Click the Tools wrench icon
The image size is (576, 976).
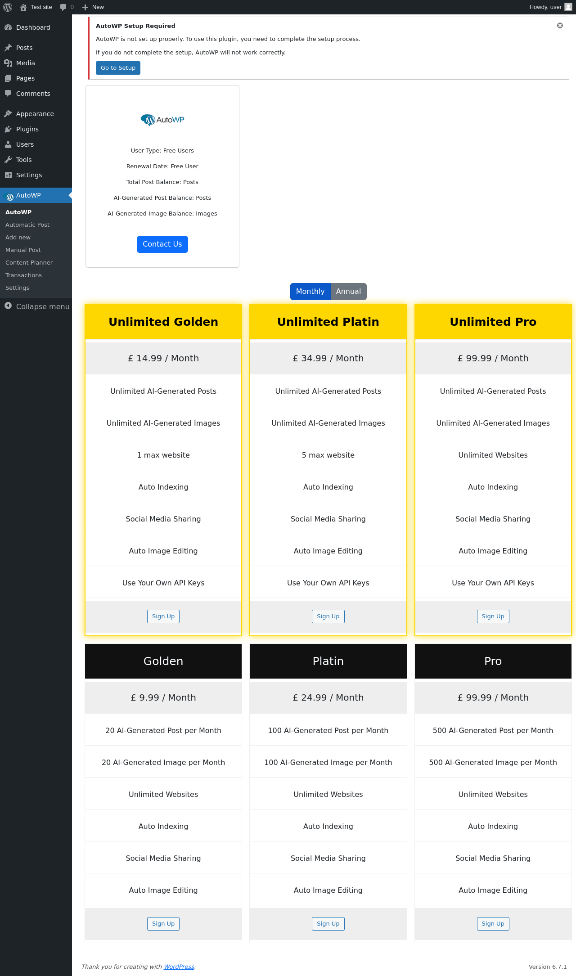pos(8,160)
